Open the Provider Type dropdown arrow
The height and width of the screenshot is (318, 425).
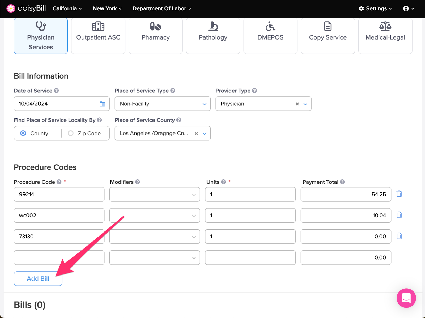point(305,104)
